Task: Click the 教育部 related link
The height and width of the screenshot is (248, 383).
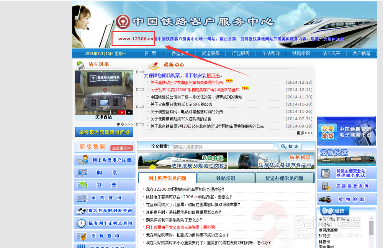Action: (x=324, y=236)
